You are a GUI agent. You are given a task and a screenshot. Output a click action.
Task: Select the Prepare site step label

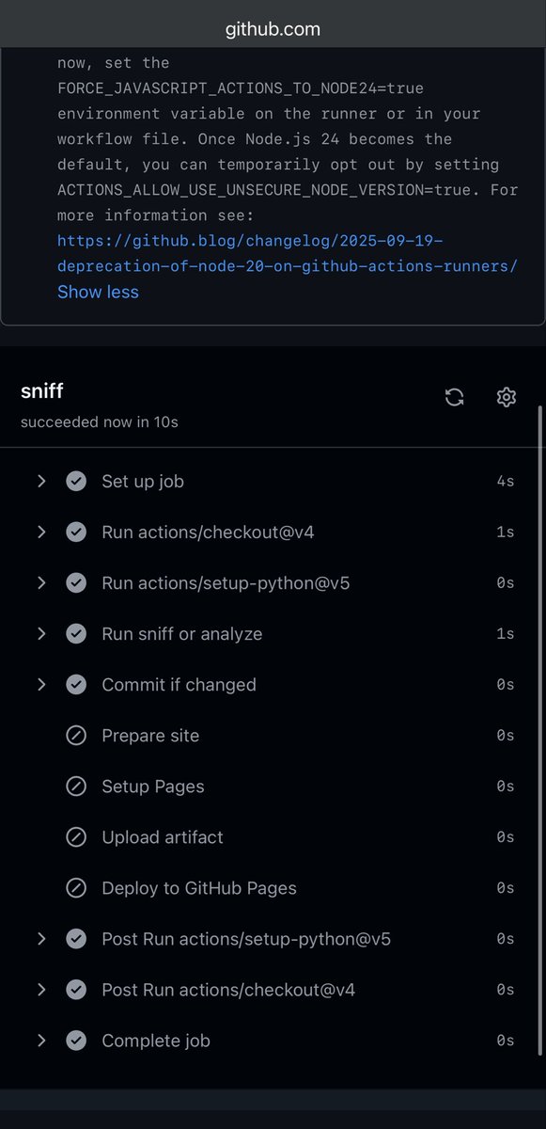tap(150, 736)
